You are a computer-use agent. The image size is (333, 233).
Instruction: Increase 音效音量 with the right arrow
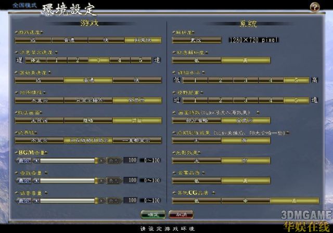pyautogui.click(x=102, y=181)
